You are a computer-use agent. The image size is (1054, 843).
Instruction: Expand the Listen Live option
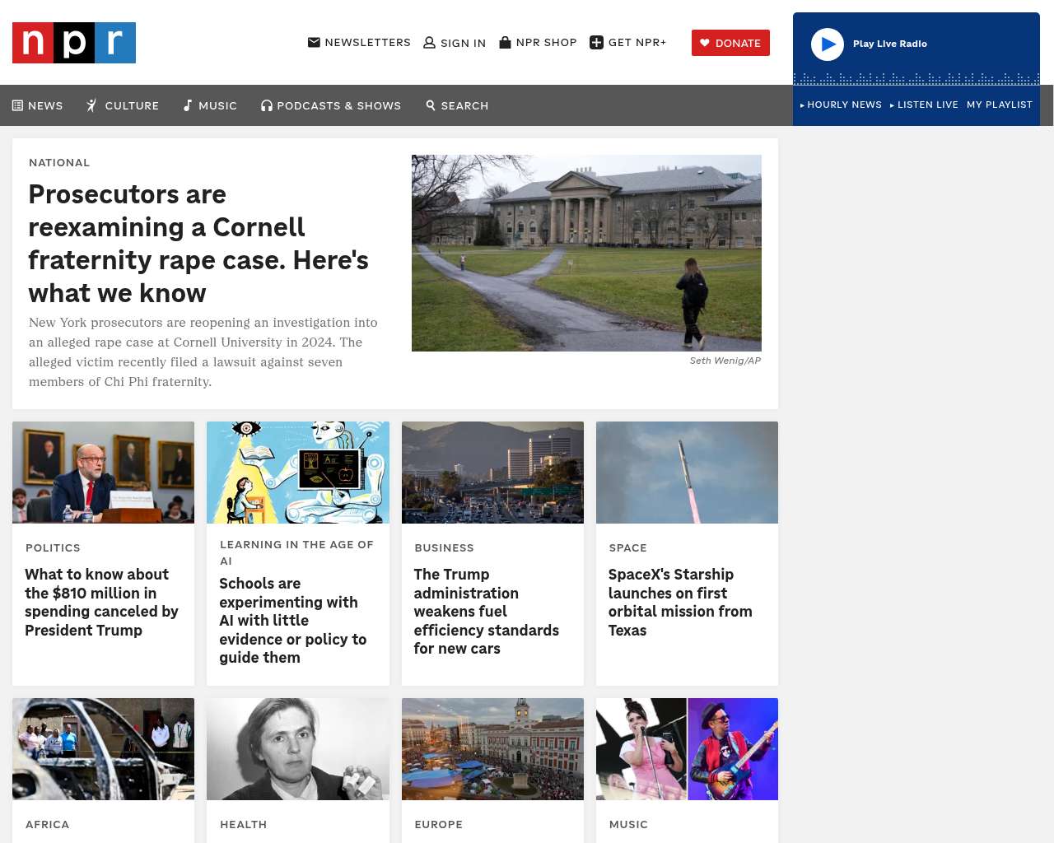924,105
